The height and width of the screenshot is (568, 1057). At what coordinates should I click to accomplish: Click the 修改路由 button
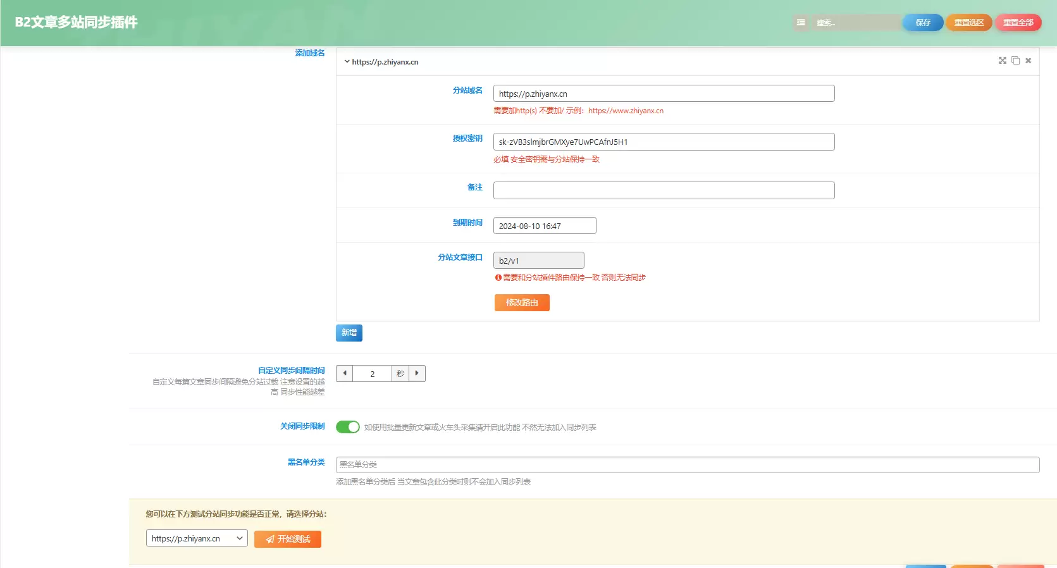point(522,302)
